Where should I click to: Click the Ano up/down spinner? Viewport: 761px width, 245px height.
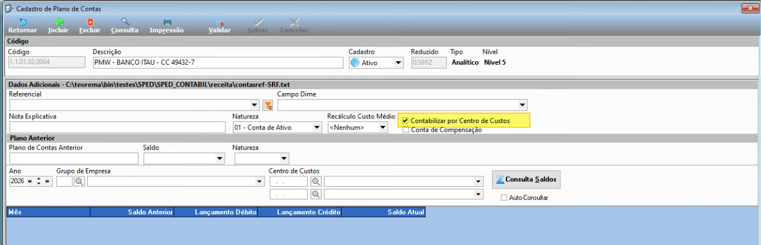(x=39, y=181)
